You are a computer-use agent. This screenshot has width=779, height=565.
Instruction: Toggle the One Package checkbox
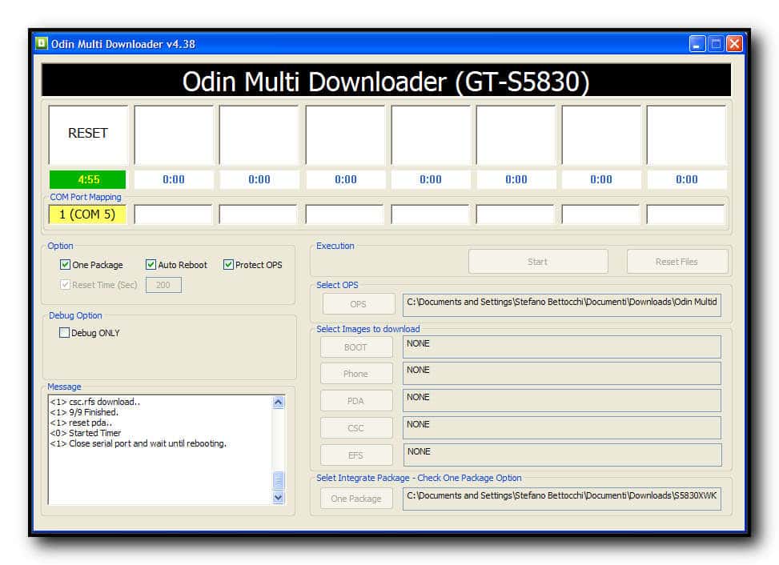66,265
